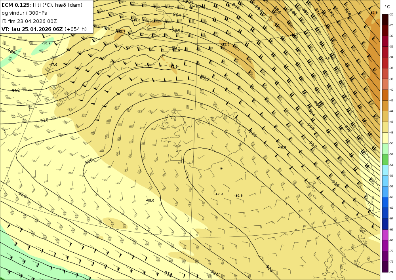Click the 884 height contour label
Screen dimensions: 396x280
(x=293, y=12)
